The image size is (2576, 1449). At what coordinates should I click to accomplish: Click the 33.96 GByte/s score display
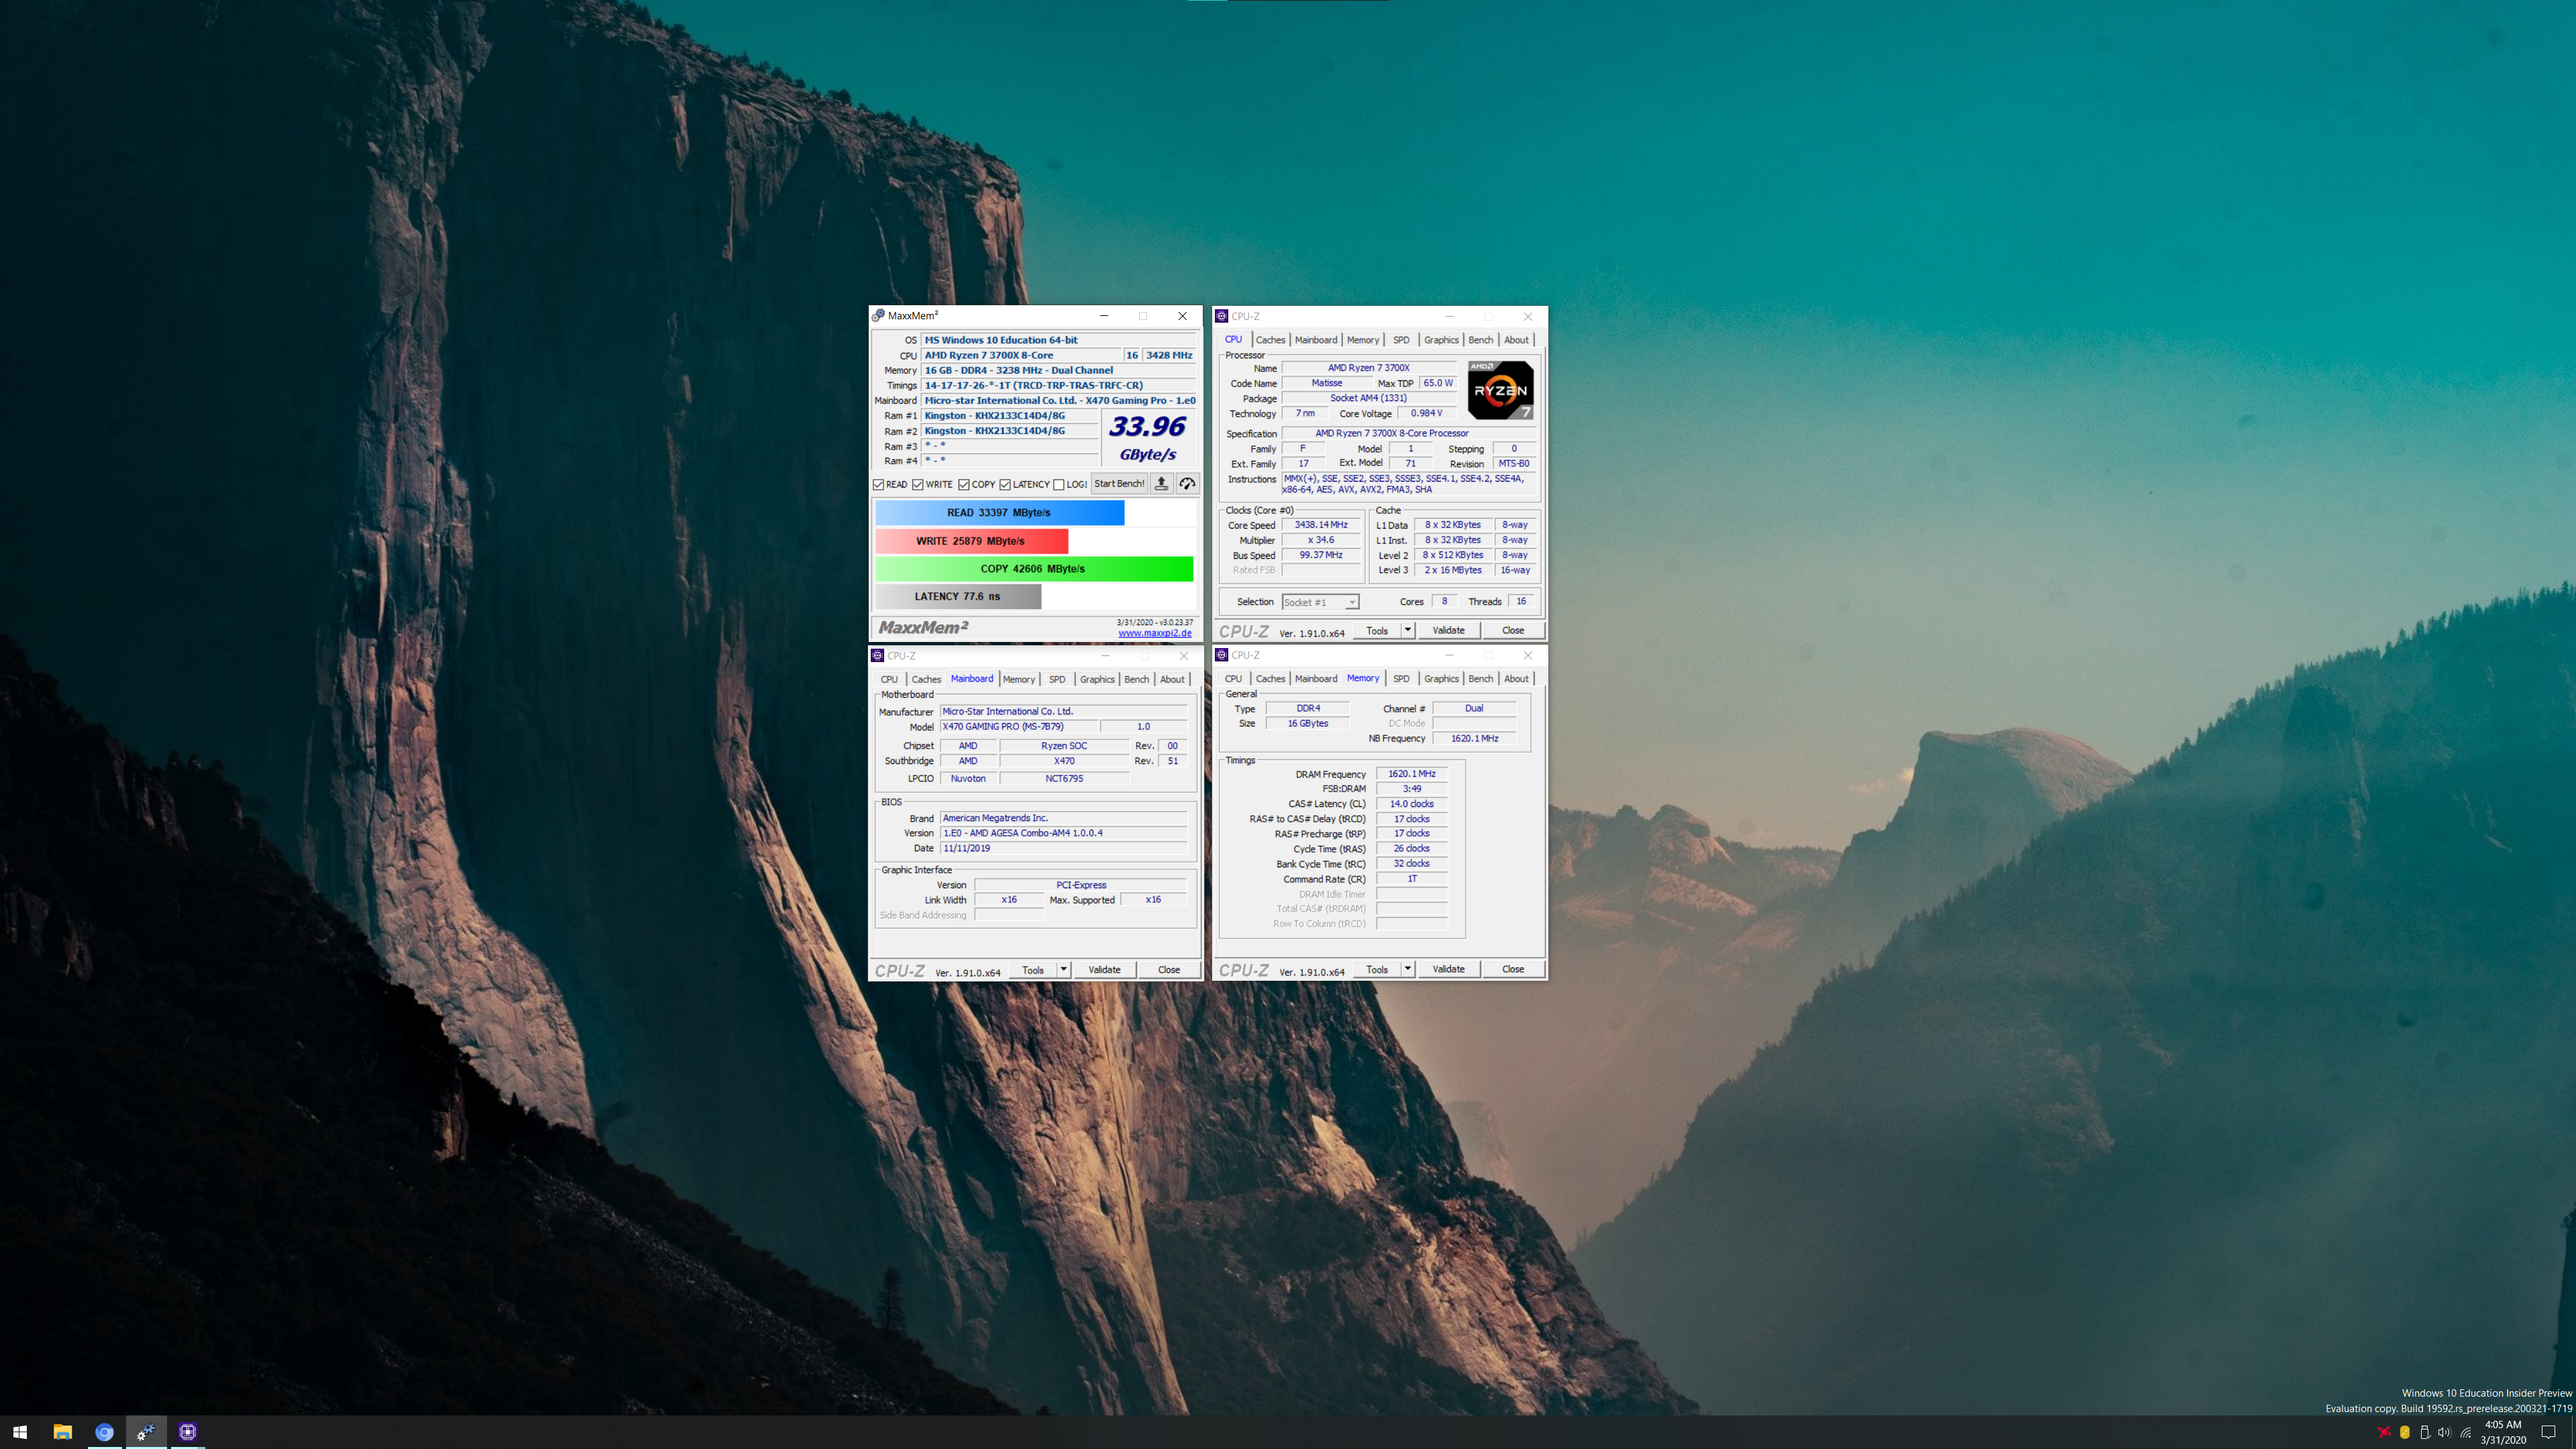(x=1148, y=438)
